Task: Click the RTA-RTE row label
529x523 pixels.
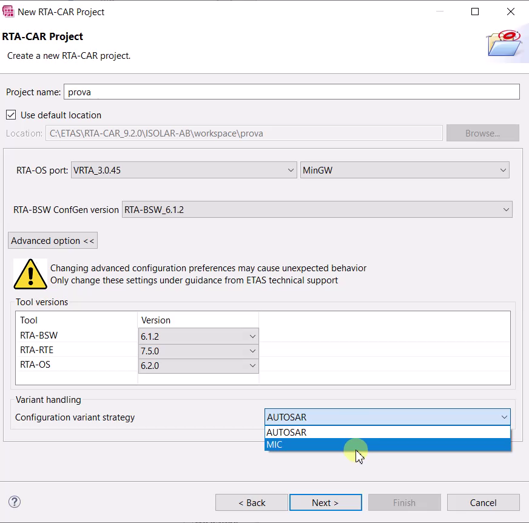Action: tap(37, 350)
